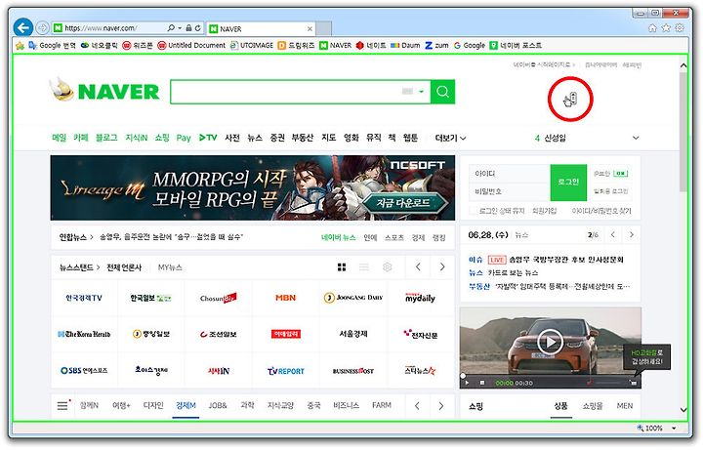Open UTOIMAGE bookmark
Screen dimensions: 703x450
coord(252,45)
